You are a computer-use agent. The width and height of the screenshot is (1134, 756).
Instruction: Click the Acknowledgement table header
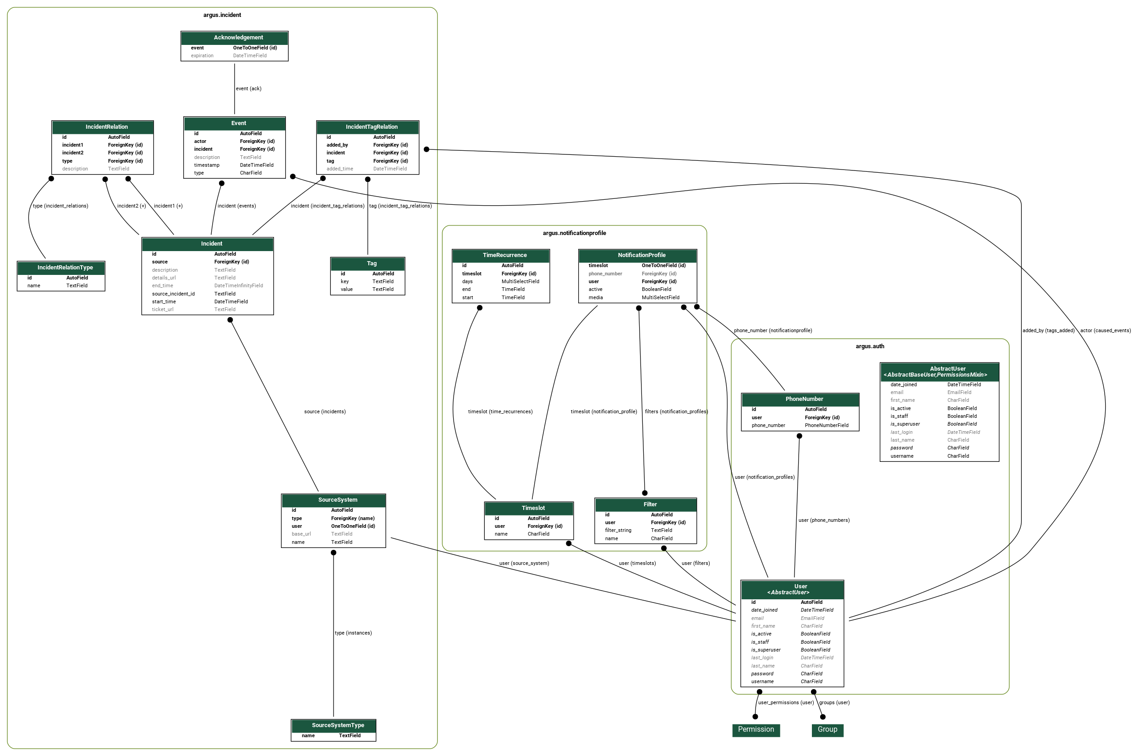click(234, 38)
